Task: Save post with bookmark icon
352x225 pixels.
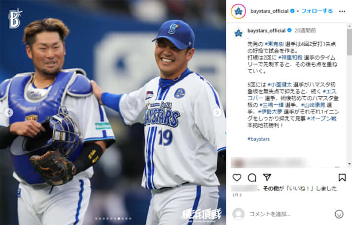Action: 342,177
